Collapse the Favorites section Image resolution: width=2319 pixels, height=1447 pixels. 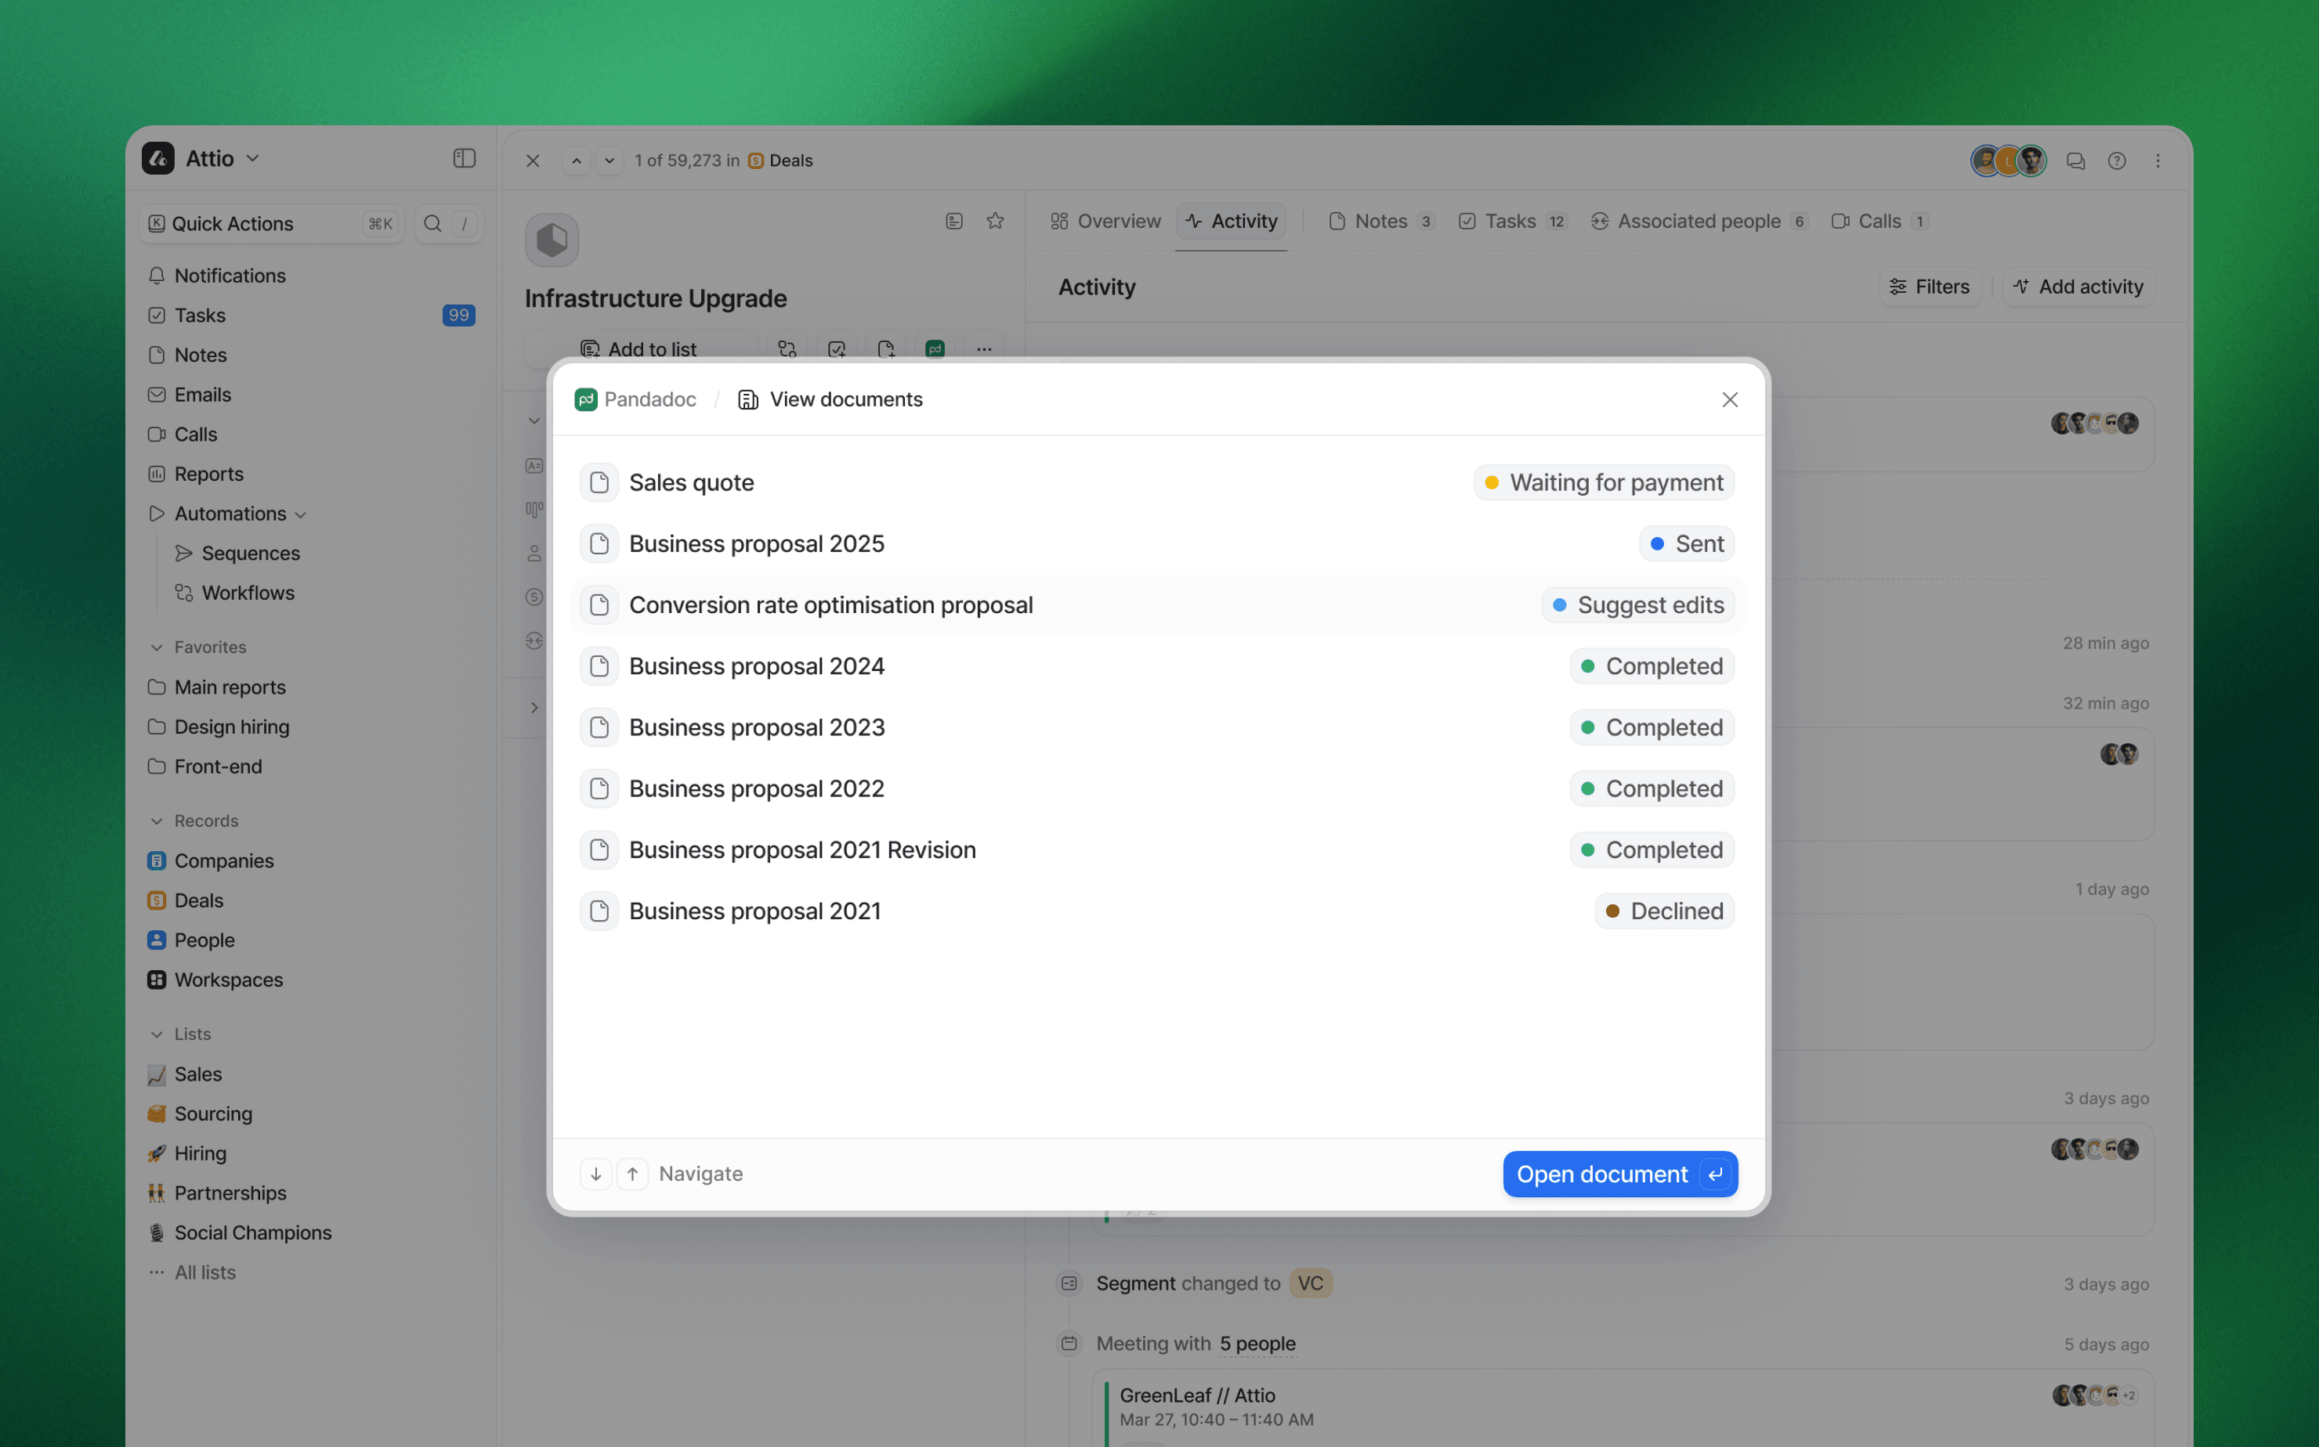point(157,647)
